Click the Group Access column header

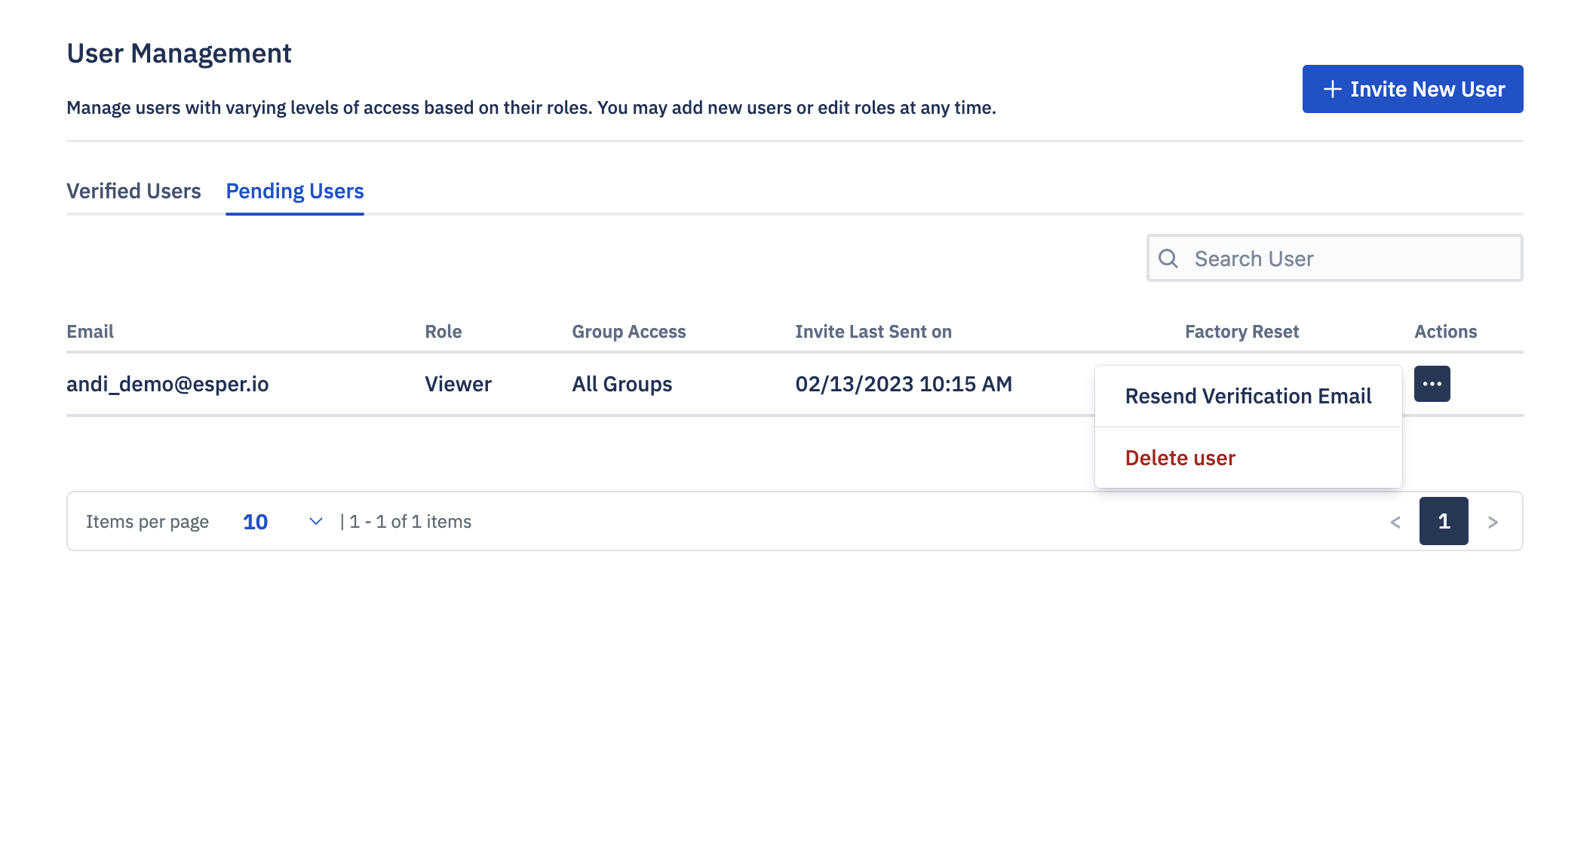click(629, 332)
